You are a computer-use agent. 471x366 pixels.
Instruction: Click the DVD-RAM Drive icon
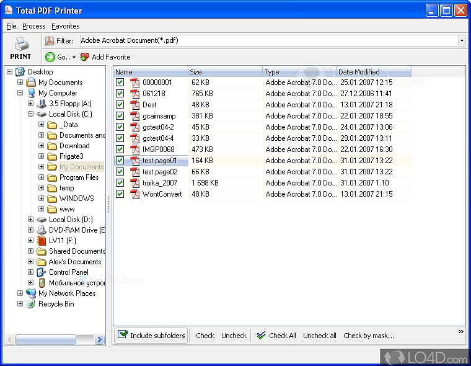coord(41,230)
